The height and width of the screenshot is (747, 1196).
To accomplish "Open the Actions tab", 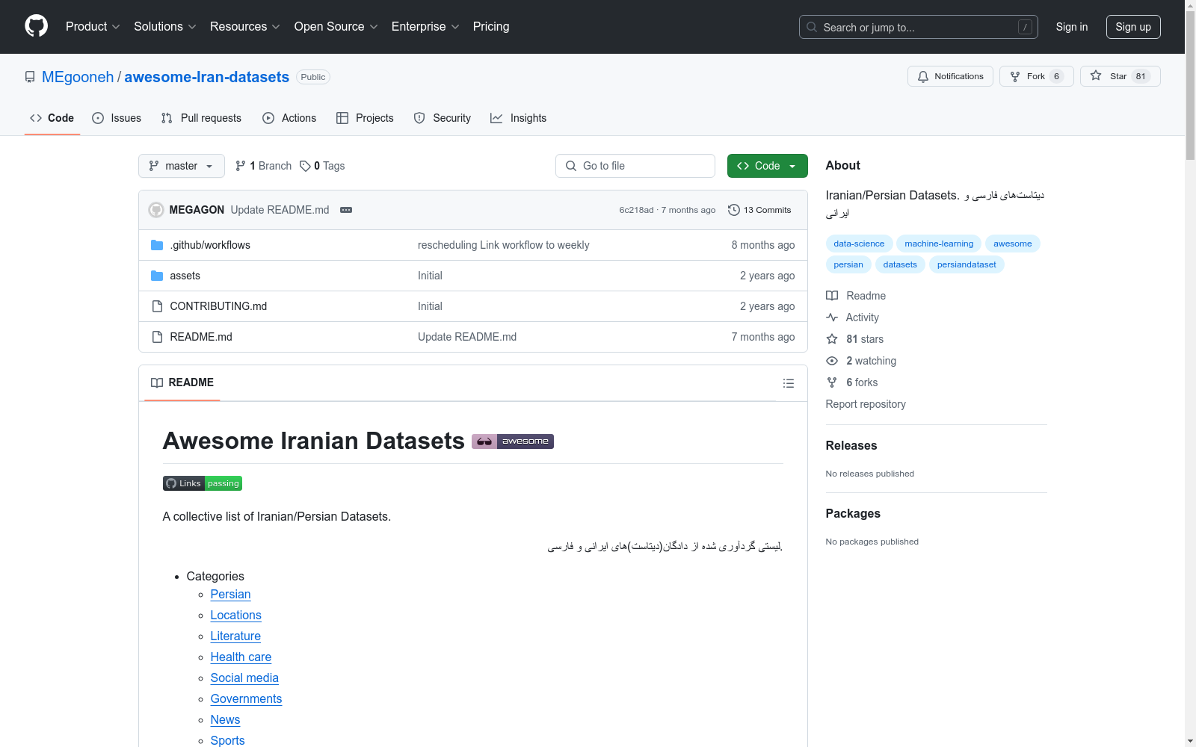I will coord(289,118).
